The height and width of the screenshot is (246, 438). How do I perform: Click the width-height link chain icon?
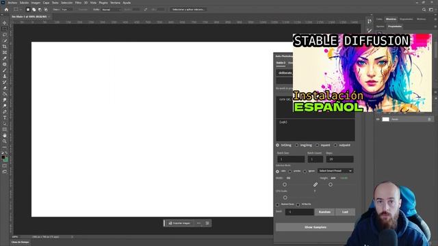pos(315,184)
